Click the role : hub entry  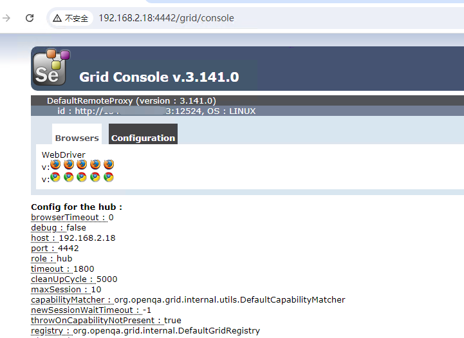click(x=51, y=259)
